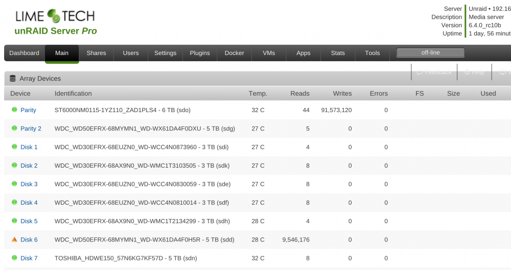The width and height of the screenshot is (511, 270).
Task: Open the Users tab
Action: pyautogui.click(x=131, y=53)
